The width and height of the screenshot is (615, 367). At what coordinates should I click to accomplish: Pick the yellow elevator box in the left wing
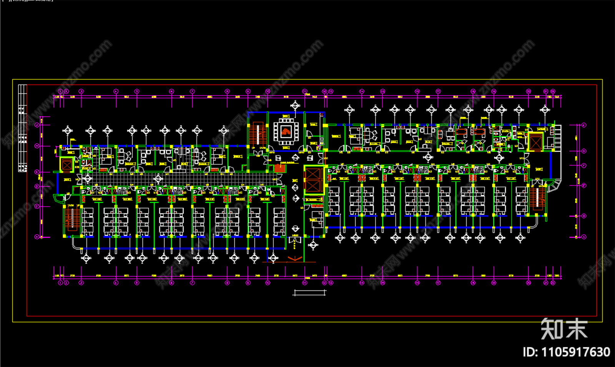coord(67,165)
